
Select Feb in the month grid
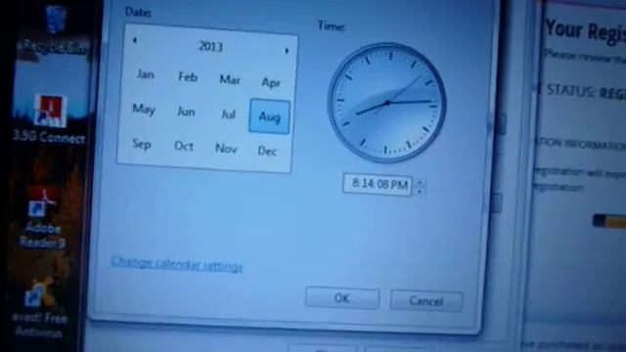point(187,76)
